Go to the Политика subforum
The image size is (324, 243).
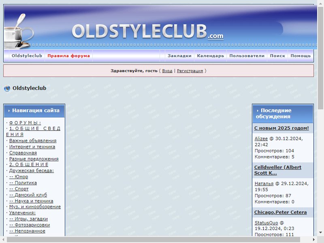pos(23,183)
